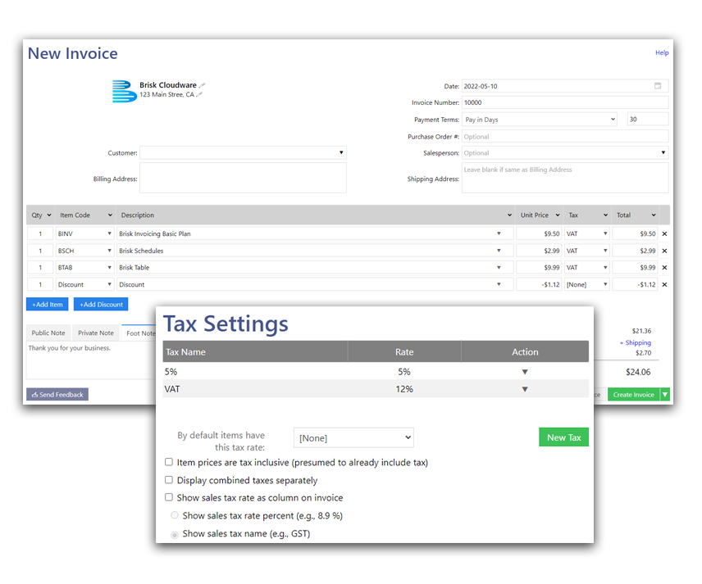Screen dimensions: 702x584
Task: Open the default tax rate [None] dropdown
Action: 353,437
